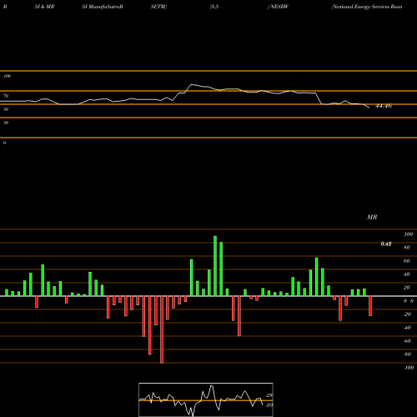Select the NESRW ticker text in header
This screenshot has width=417, height=417.
(x=279, y=7)
